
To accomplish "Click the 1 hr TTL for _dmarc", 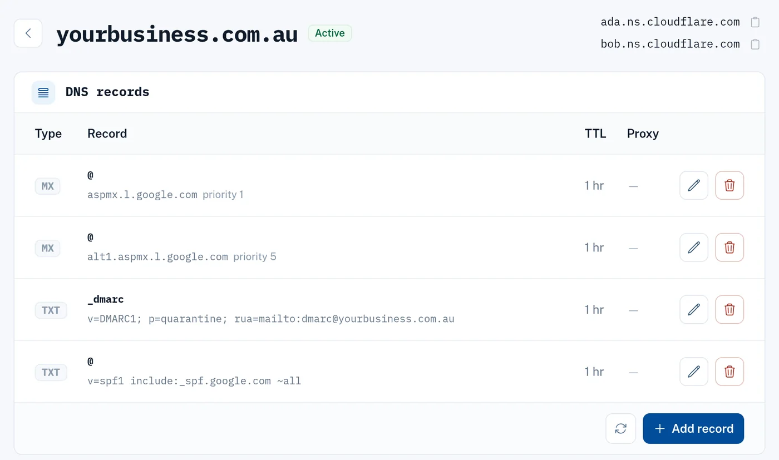I will point(594,309).
